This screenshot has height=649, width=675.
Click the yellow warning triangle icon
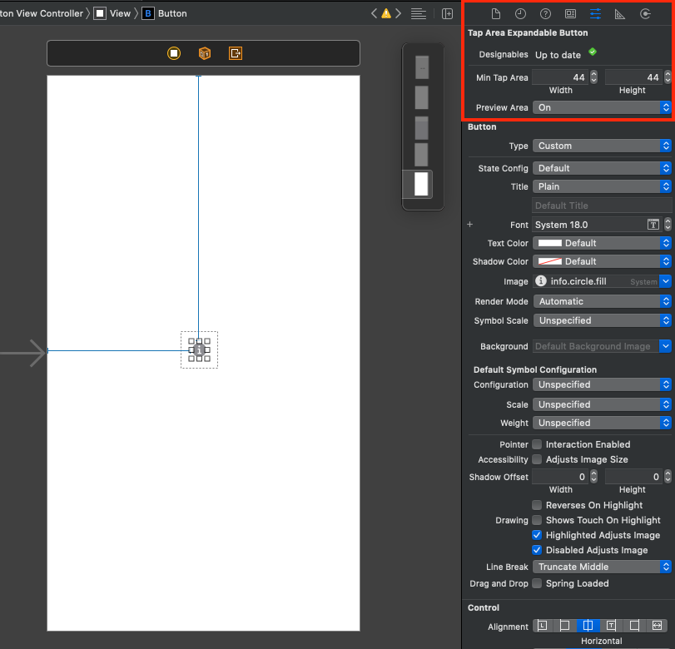[386, 13]
